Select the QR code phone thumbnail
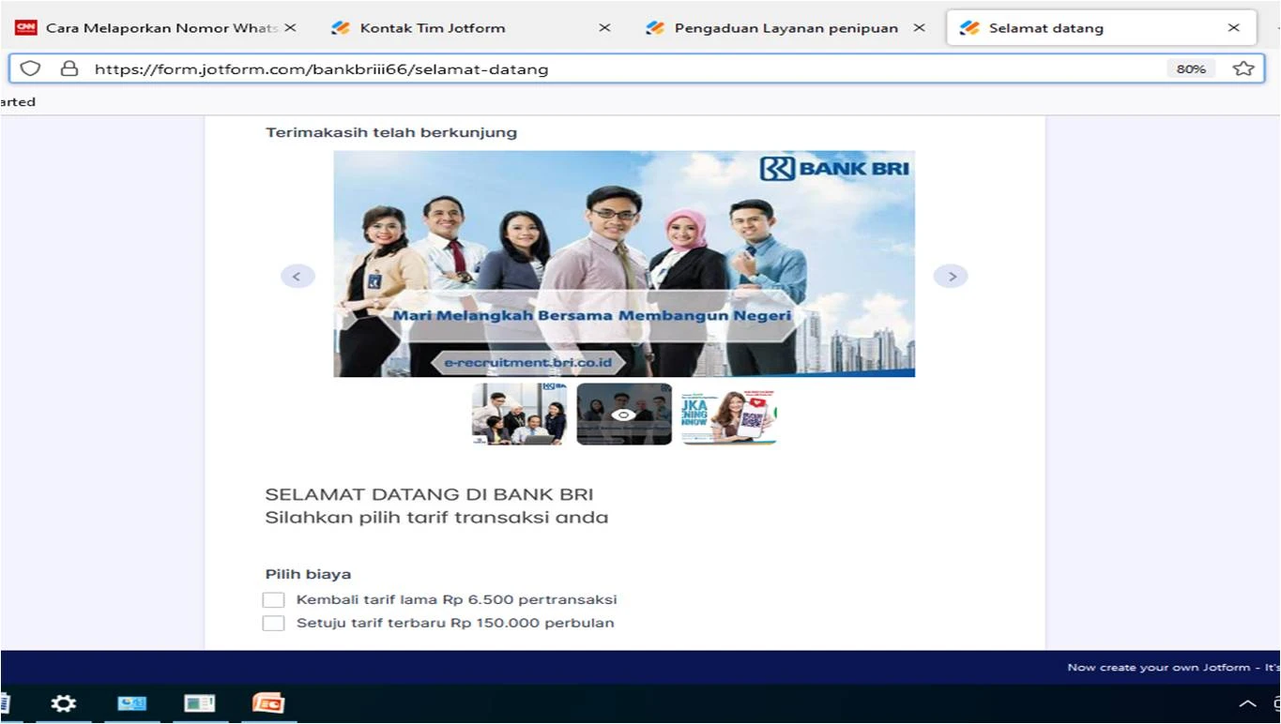Image resolution: width=1281 pixels, height=724 pixels. [729, 414]
